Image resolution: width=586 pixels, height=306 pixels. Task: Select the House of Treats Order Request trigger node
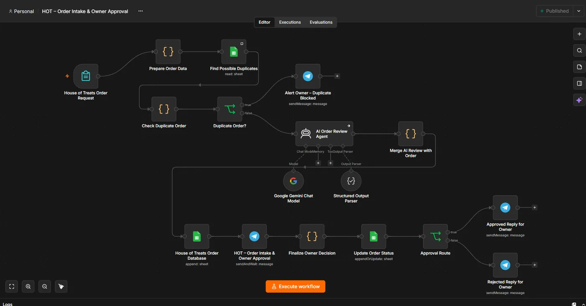click(x=86, y=76)
